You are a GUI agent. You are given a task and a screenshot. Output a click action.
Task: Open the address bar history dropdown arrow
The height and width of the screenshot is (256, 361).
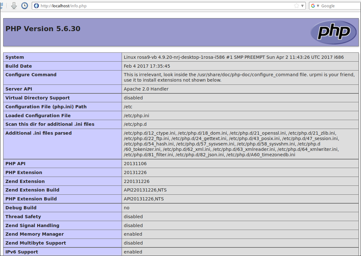coord(303,6)
